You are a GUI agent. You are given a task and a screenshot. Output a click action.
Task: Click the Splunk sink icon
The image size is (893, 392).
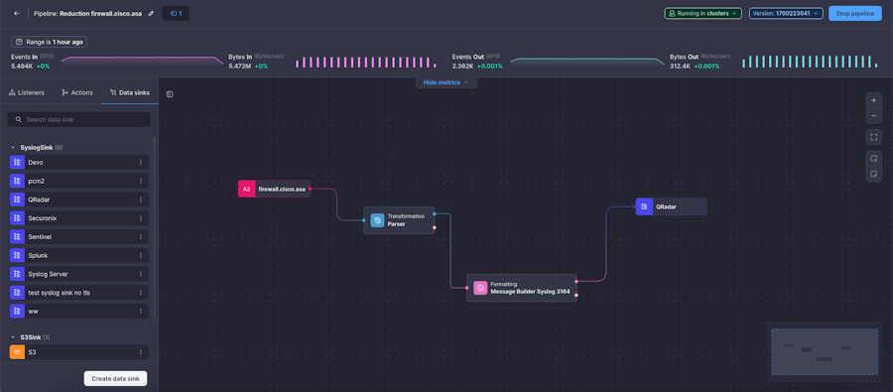(x=17, y=255)
